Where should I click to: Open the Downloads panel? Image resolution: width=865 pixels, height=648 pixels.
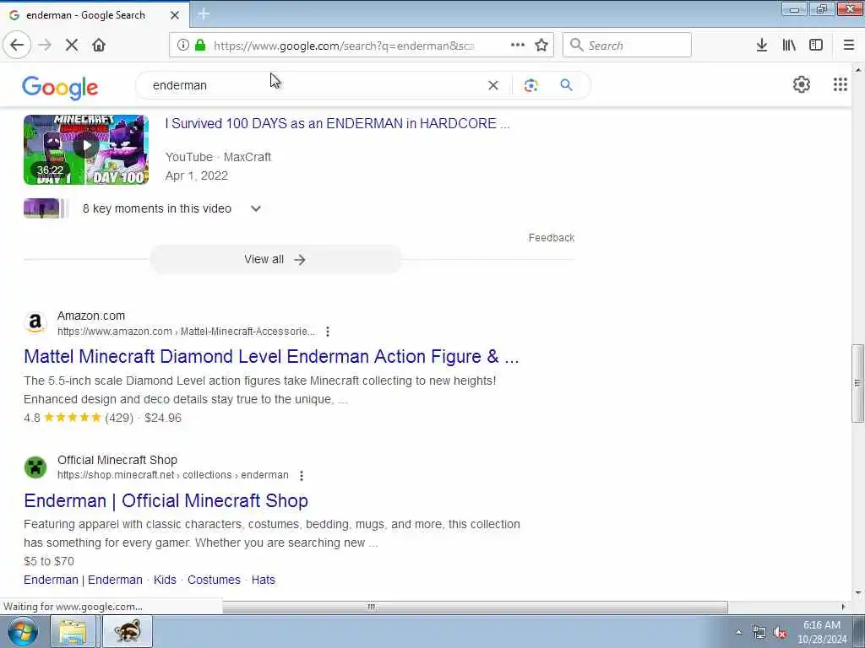click(762, 46)
